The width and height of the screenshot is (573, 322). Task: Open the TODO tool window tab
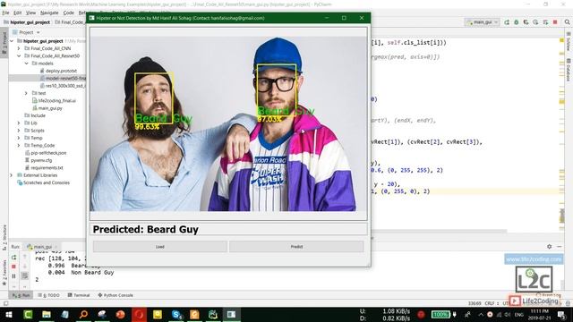coord(48,295)
